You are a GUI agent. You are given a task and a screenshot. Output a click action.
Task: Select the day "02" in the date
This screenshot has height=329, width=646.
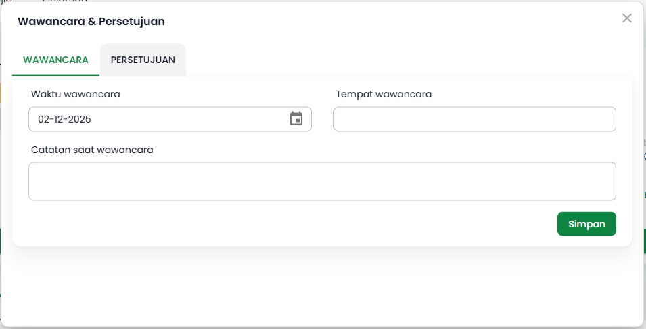click(44, 119)
